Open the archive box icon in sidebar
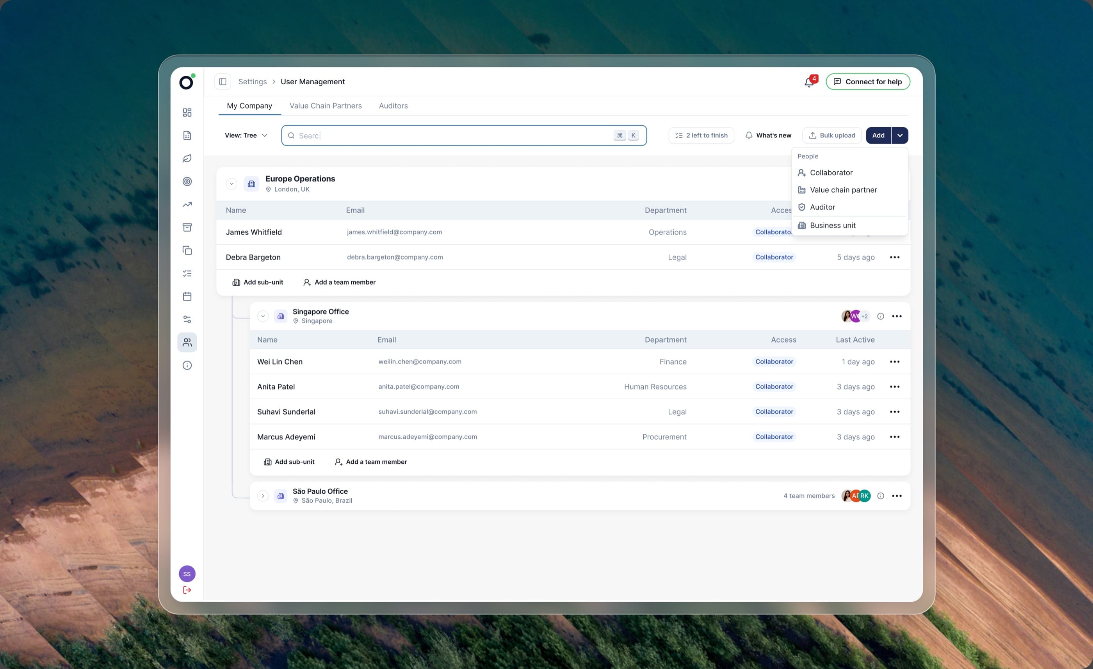 point(187,228)
